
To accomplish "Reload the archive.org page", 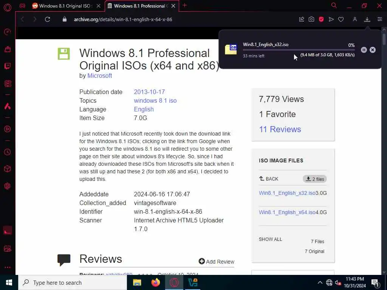I will [47, 19].
